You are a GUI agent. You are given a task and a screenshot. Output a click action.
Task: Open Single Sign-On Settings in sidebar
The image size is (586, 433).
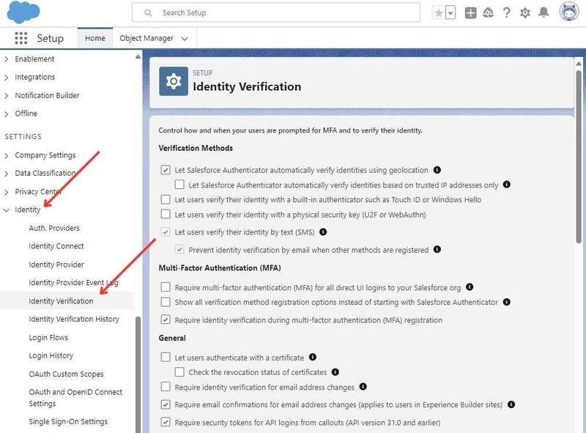coord(68,421)
